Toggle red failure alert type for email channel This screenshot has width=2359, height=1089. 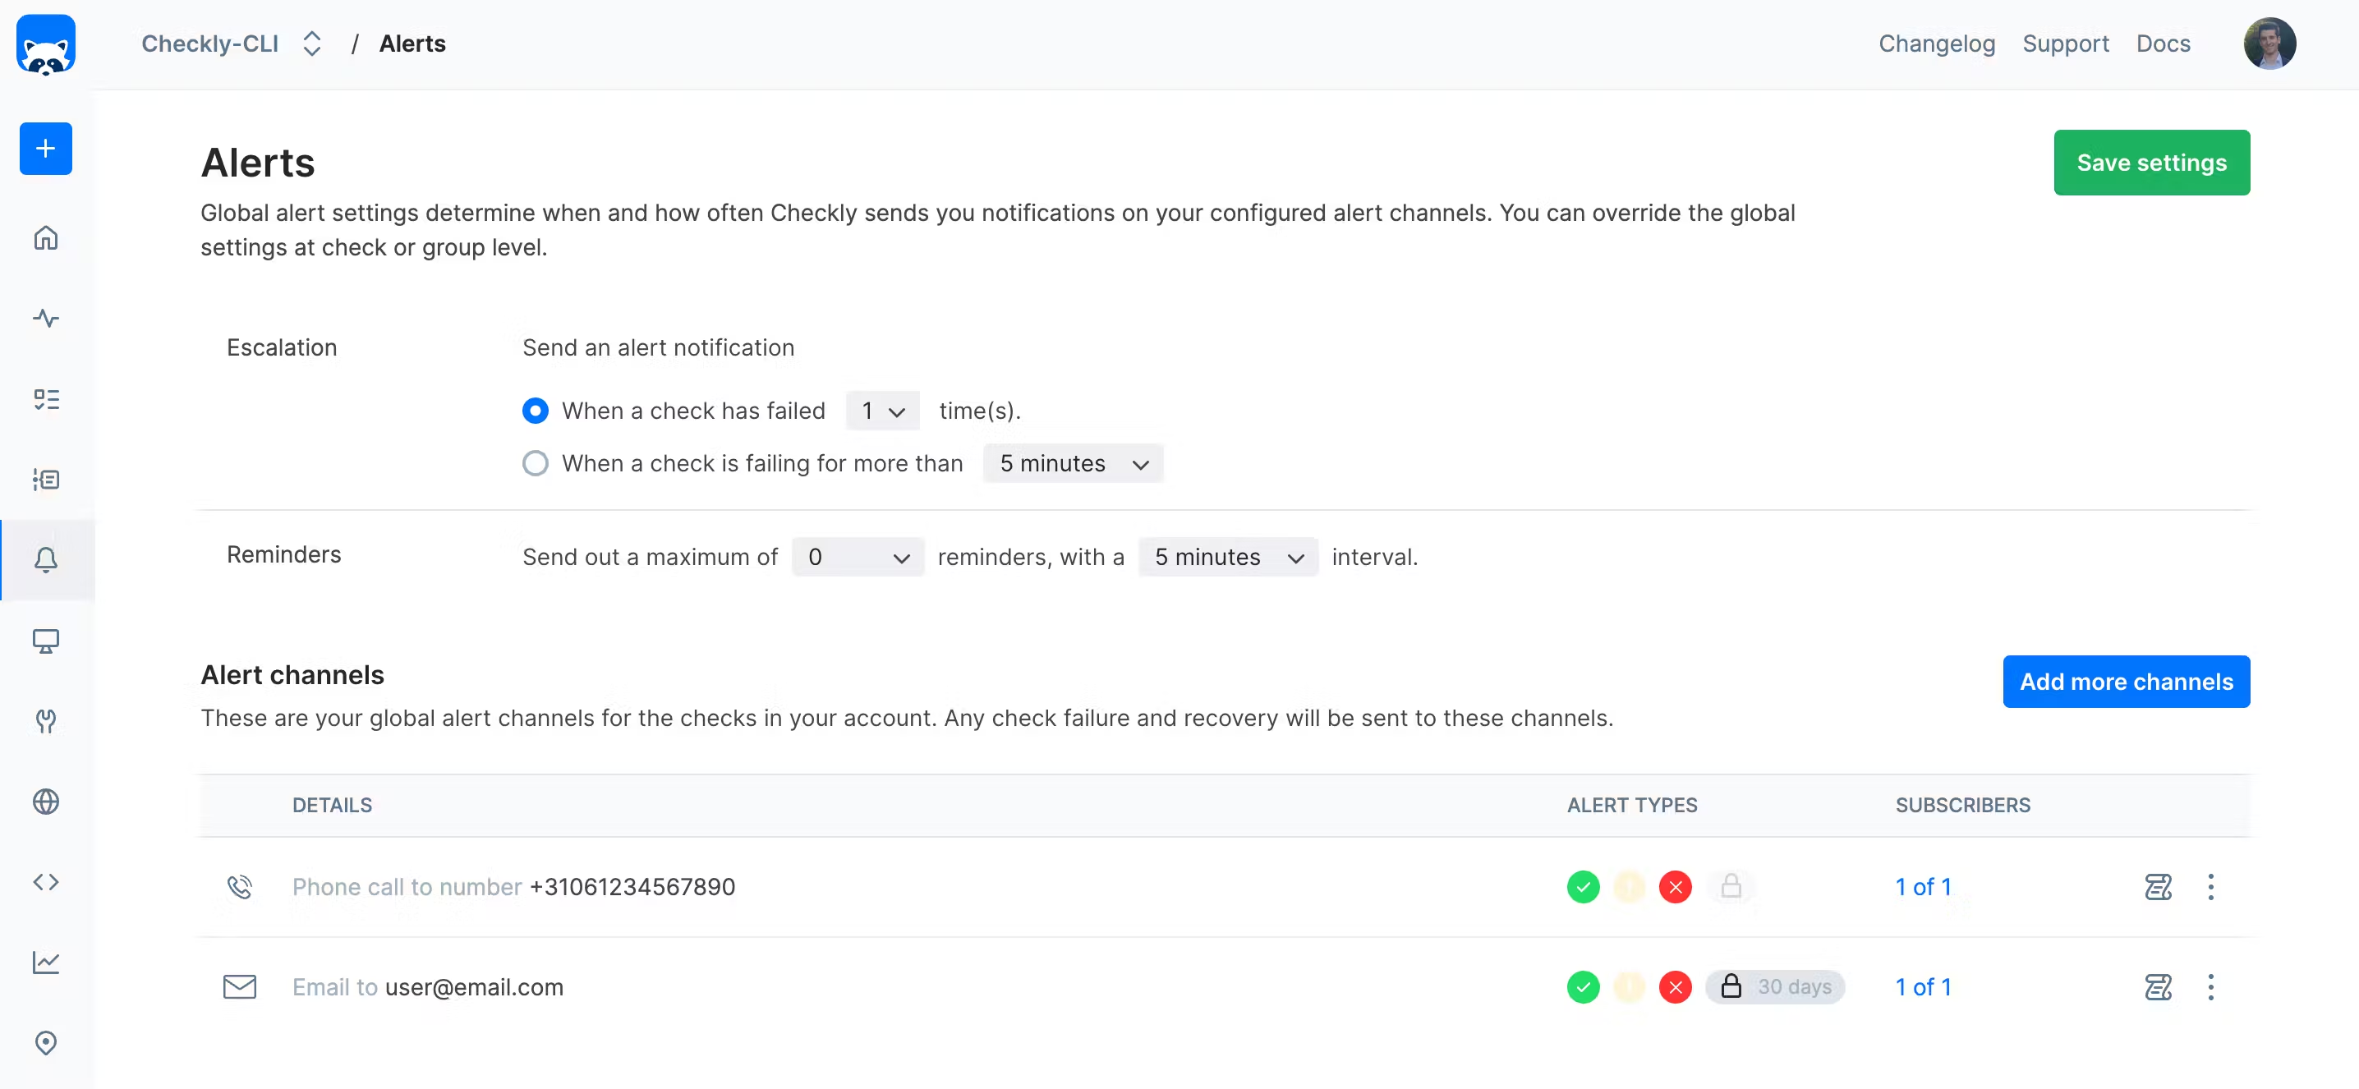pyautogui.click(x=1675, y=987)
